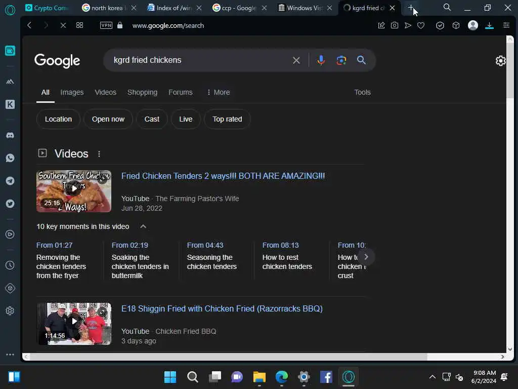This screenshot has height=389, width=518.
Task: Select the Shopping results tab
Action: (x=142, y=92)
